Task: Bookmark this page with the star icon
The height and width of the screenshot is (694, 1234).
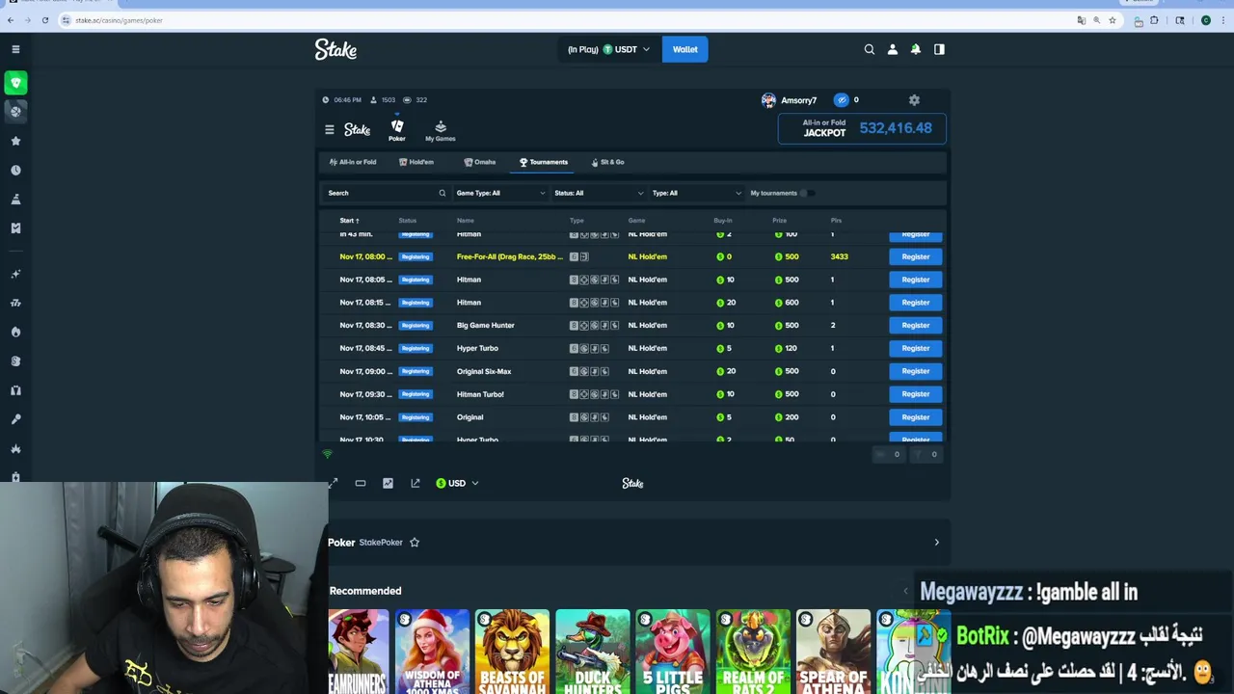Action: [x=1113, y=20]
